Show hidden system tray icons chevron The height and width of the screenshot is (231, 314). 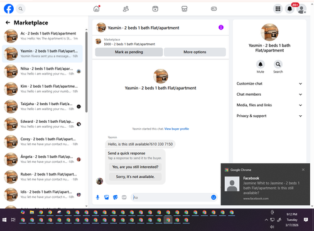click(x=266, y=220)
